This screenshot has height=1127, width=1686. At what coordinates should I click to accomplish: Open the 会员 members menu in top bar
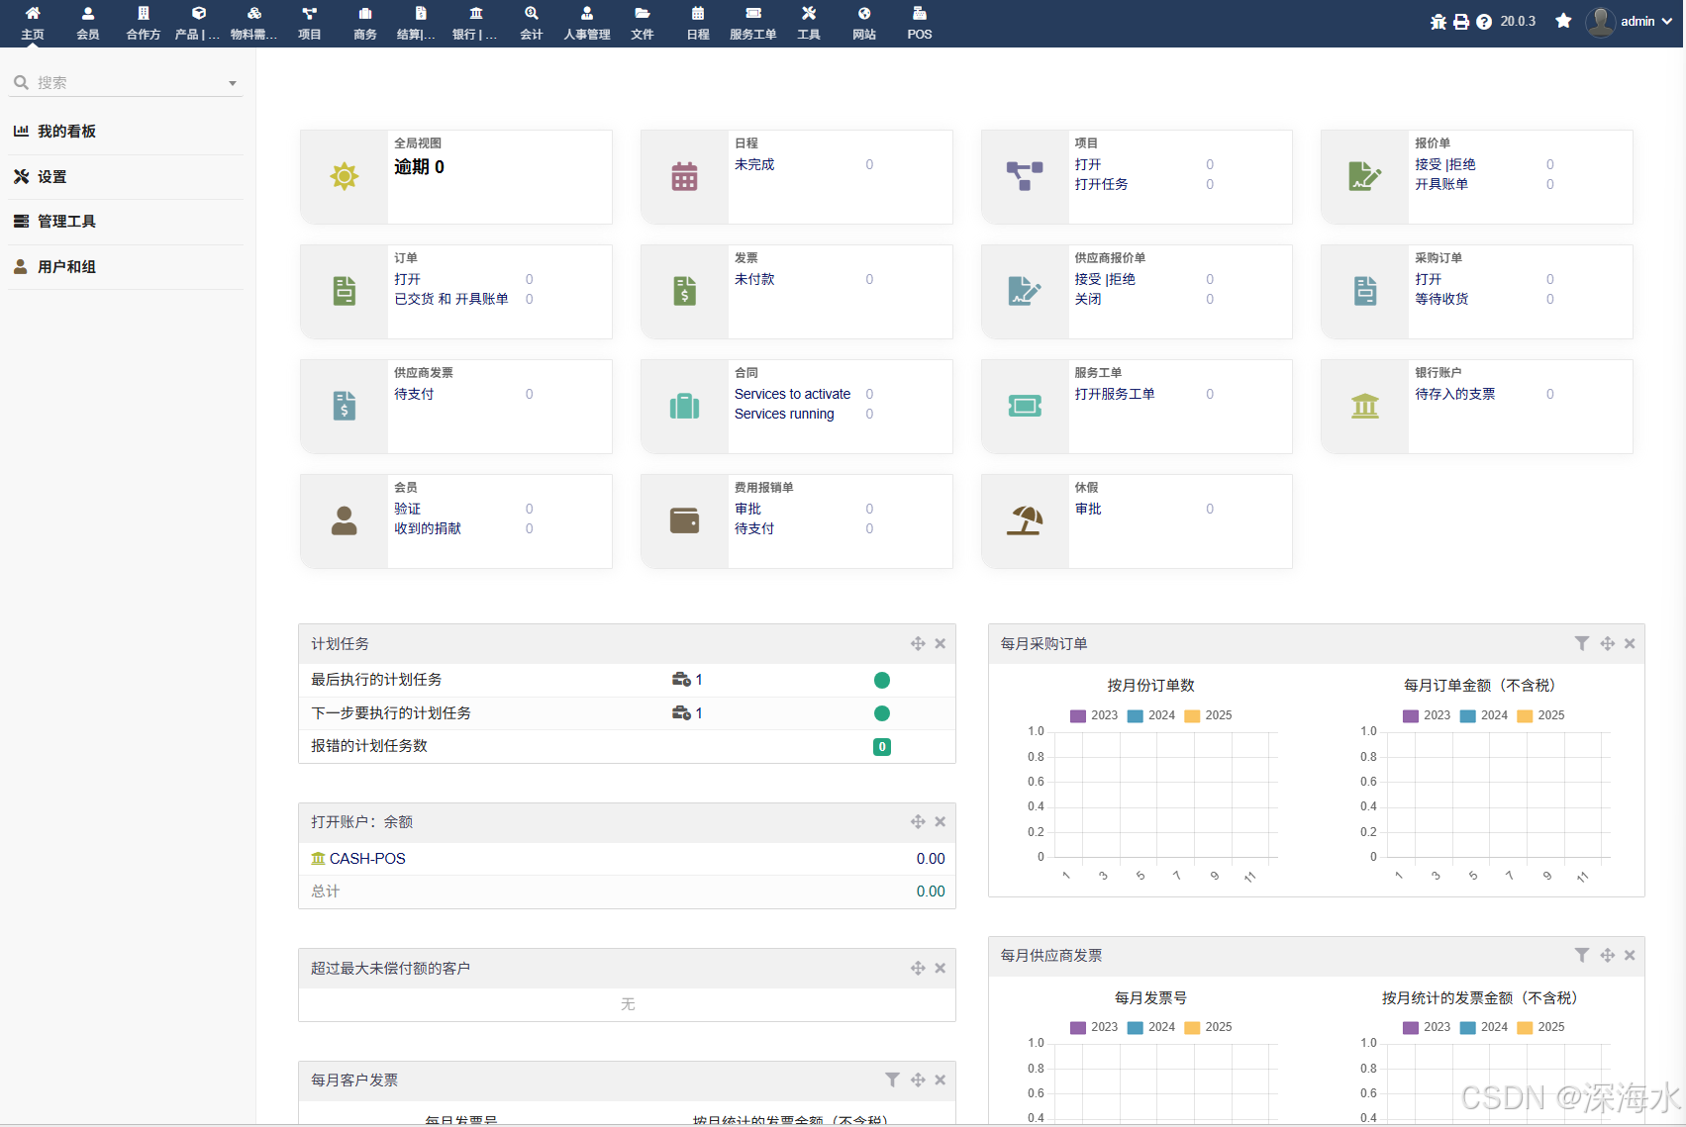pos(88,23)
